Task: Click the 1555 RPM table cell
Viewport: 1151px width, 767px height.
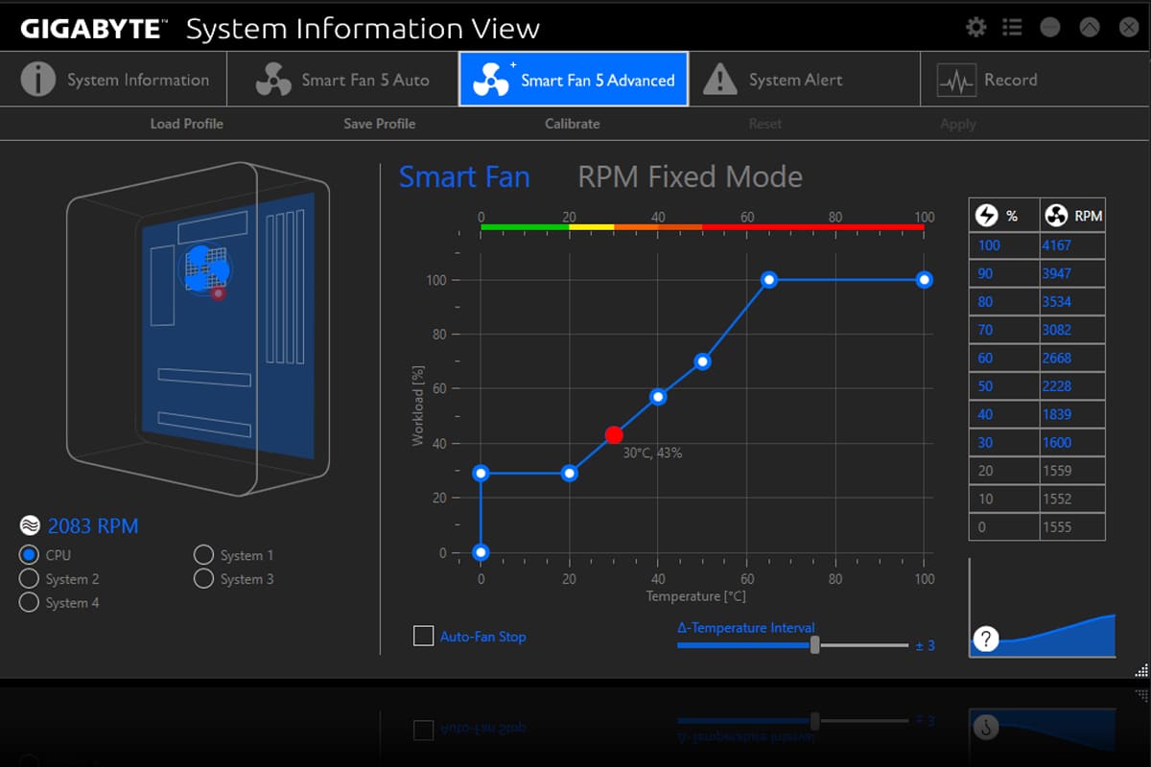Action: click(1072, 527)
